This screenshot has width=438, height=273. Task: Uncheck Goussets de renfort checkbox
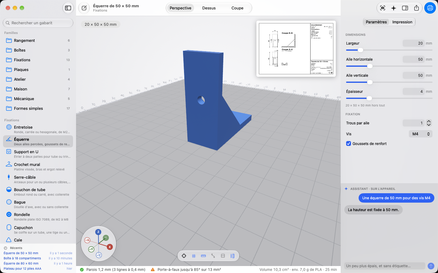pyautogui.click(x=349, y=143)
